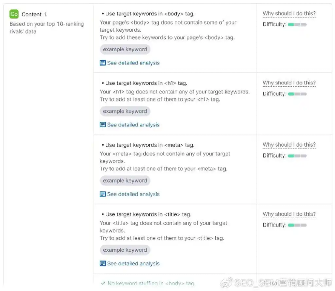335x291 pixels.
Task: Click the difficulty bar for title tag
Action: click(297, 225)
